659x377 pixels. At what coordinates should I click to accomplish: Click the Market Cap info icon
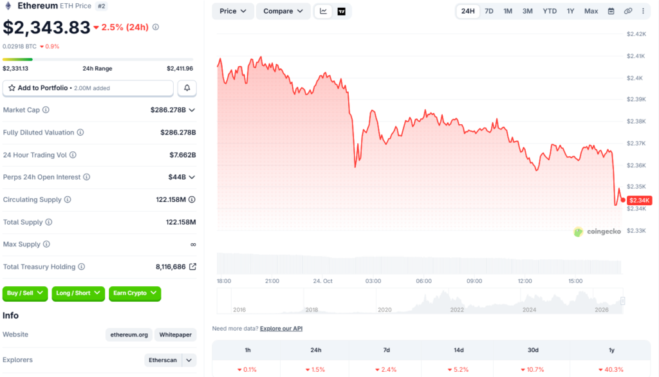(46, 110)
